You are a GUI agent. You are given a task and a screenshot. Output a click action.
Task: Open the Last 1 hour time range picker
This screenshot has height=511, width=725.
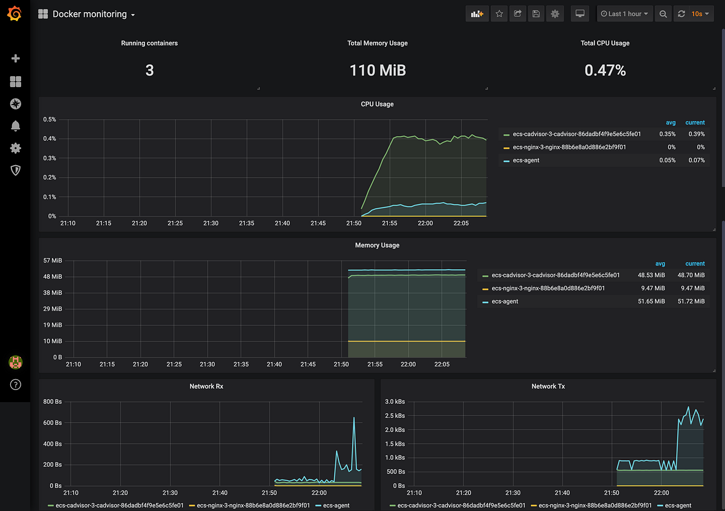(625, 13)
